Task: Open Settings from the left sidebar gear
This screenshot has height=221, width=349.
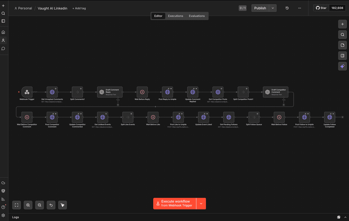Action: point(3,215)
